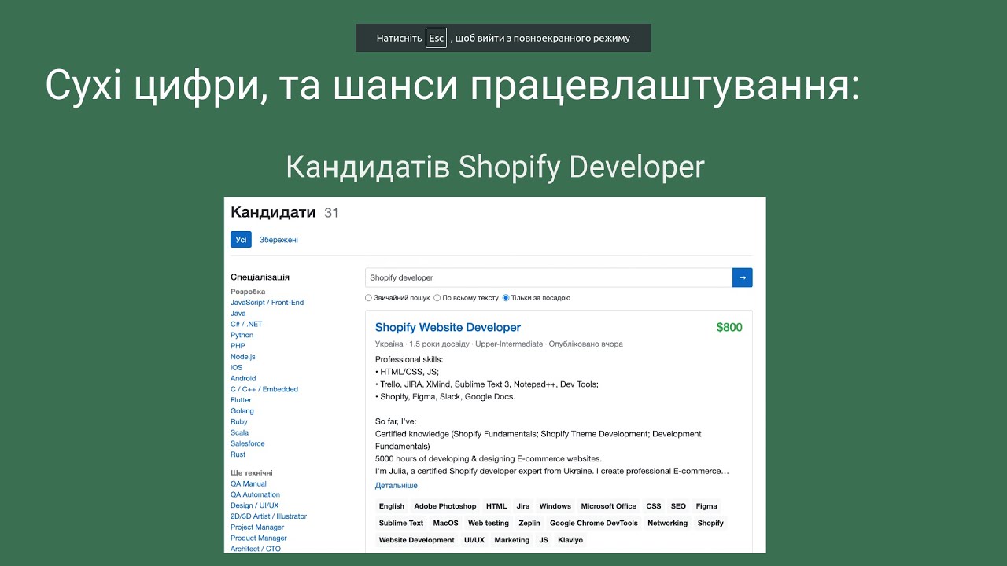Click the 'Sublime Text' skill tag
Screen dimensions: 1007x566
click(401, 523)
